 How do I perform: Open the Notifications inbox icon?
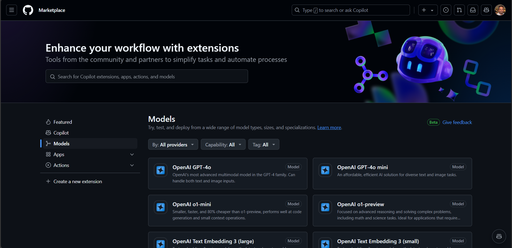click(x=473, y=10)
